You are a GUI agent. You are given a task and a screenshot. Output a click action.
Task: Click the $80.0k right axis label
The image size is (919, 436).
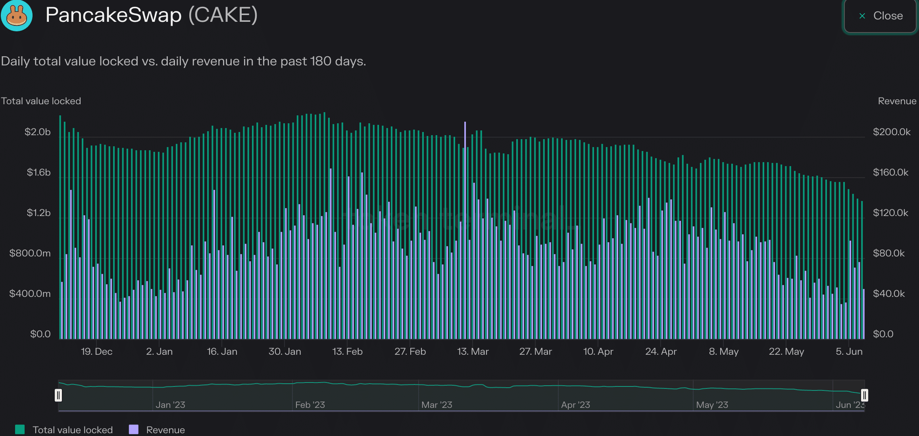click(x=889, y=253)
